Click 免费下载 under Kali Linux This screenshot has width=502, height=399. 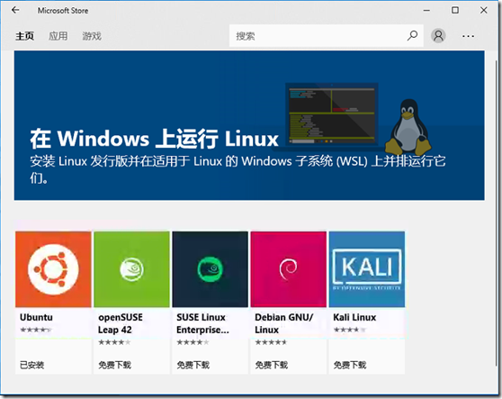click(350, 365)
